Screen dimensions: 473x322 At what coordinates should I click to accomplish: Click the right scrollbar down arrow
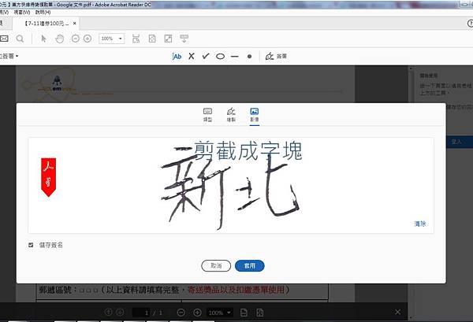coord(410,317)
